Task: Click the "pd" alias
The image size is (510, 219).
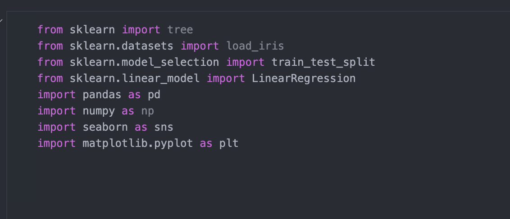Action: pos(154,95)
